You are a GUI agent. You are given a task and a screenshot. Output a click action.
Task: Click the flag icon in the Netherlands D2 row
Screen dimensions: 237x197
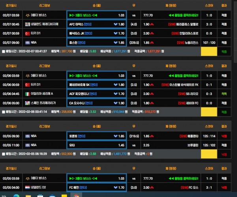pyautogui.click(x=27, y=187)
